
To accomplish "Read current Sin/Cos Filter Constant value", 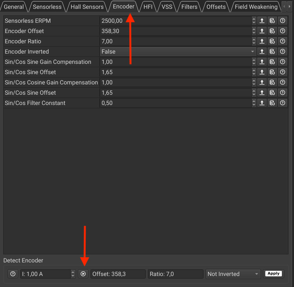I will click(262, 103).
